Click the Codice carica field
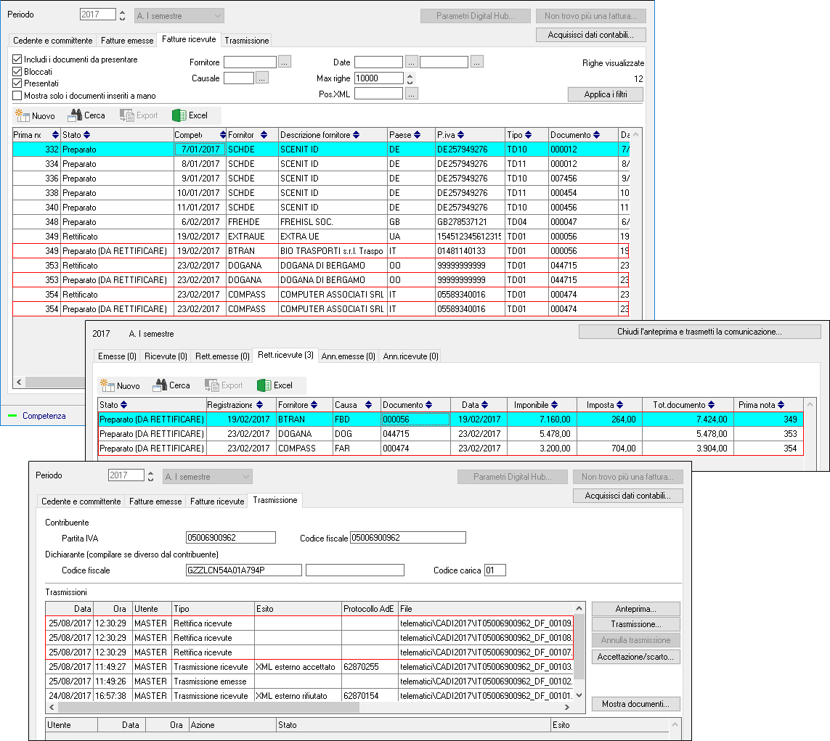The image size is (830, 741). [x=495, y=570]
